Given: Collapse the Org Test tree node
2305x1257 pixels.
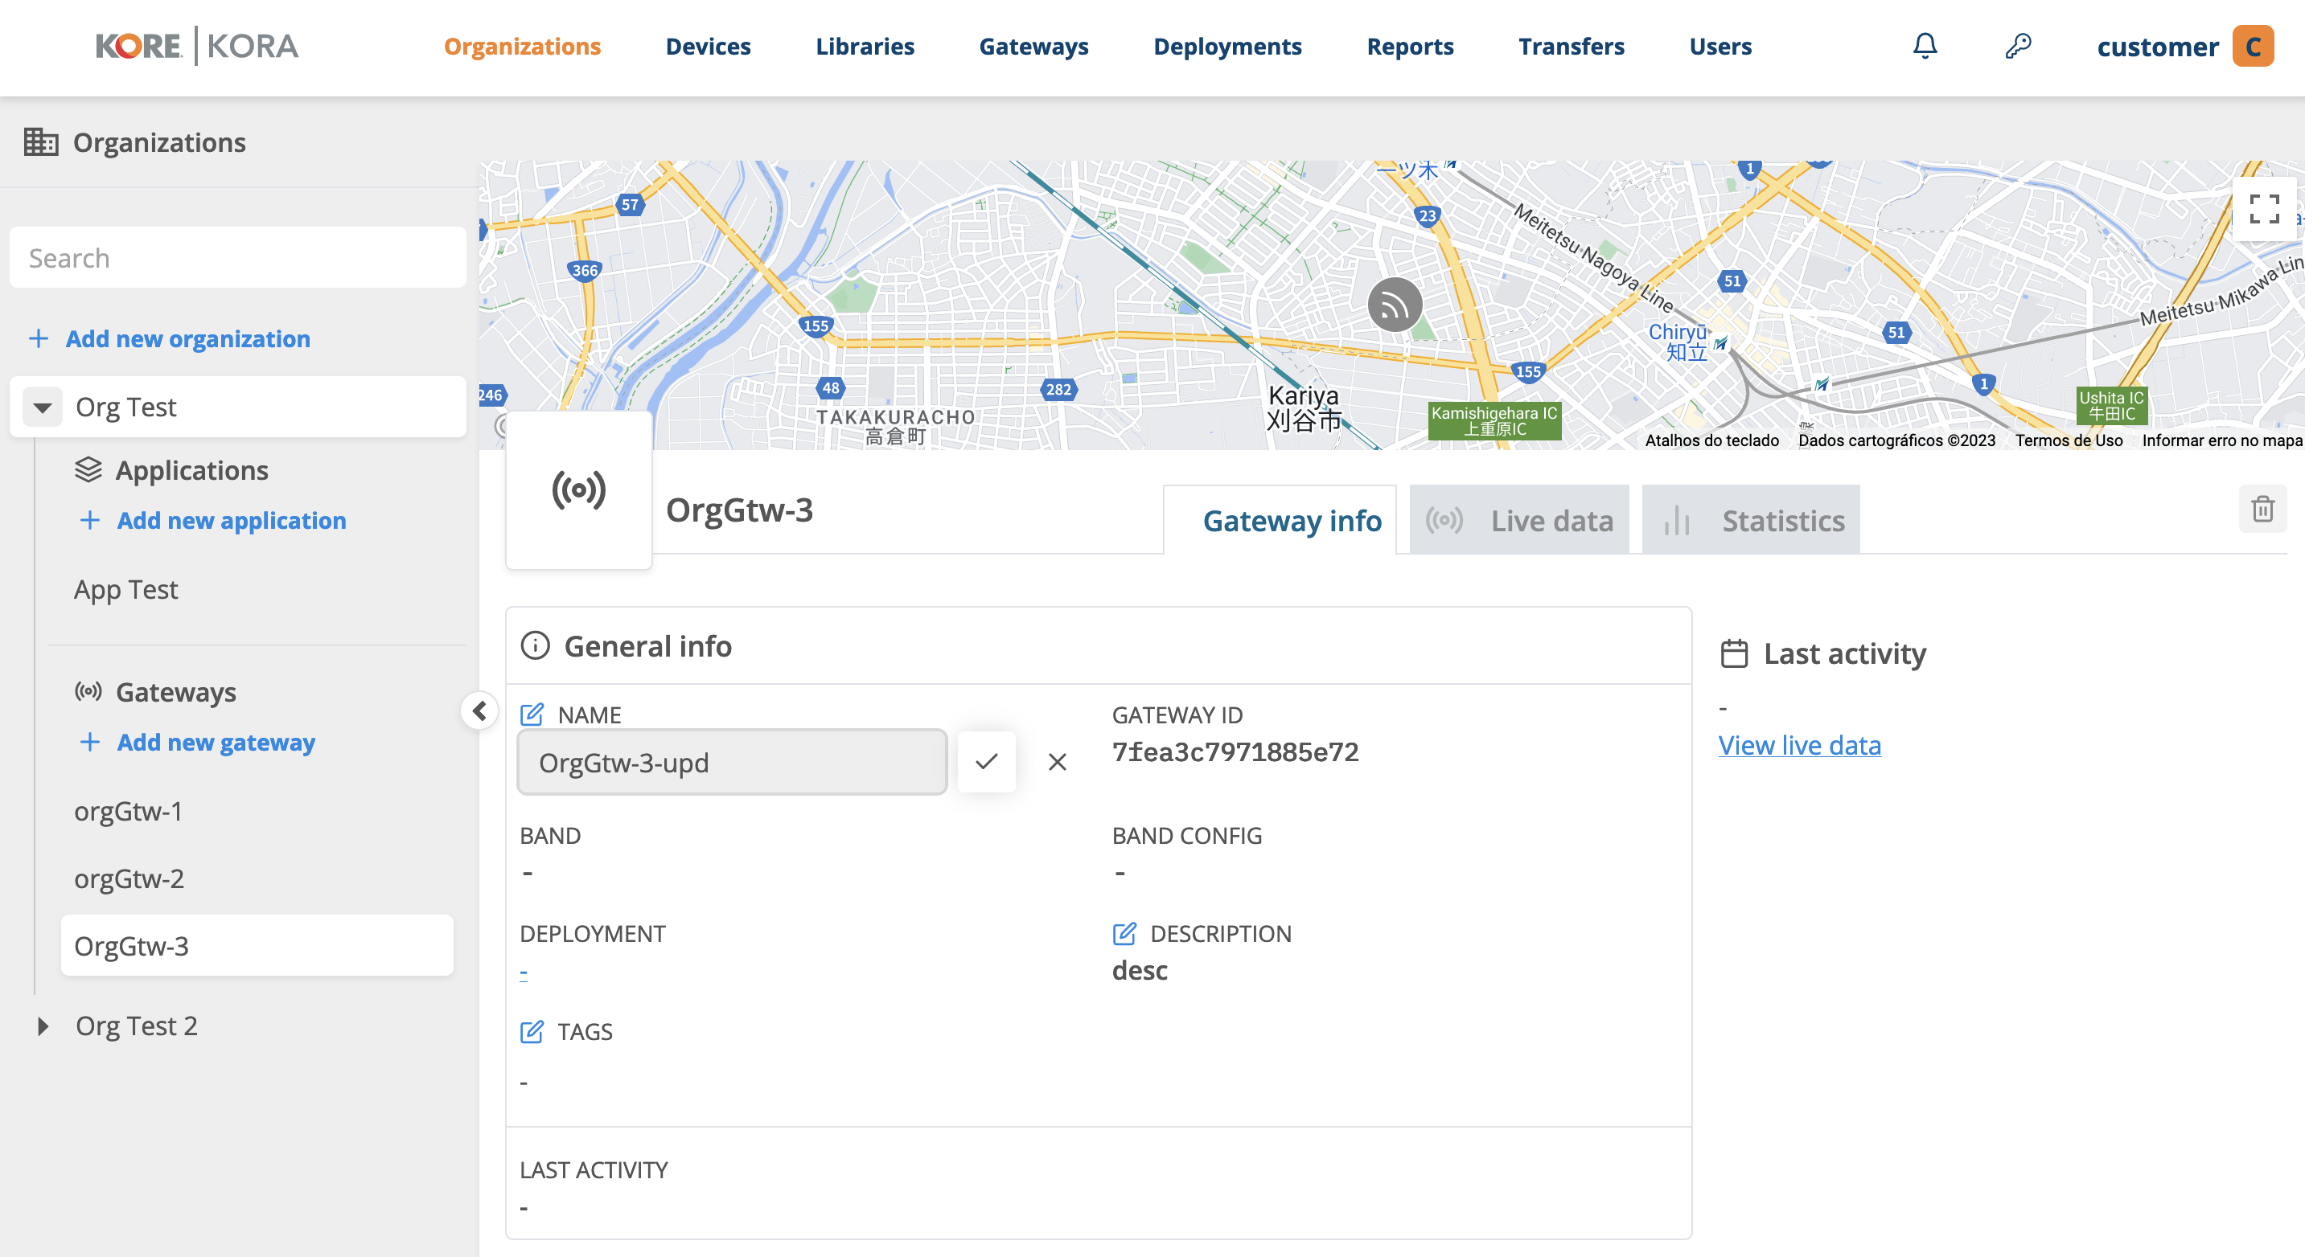Looking at the screenshot, I should (42, 407).
